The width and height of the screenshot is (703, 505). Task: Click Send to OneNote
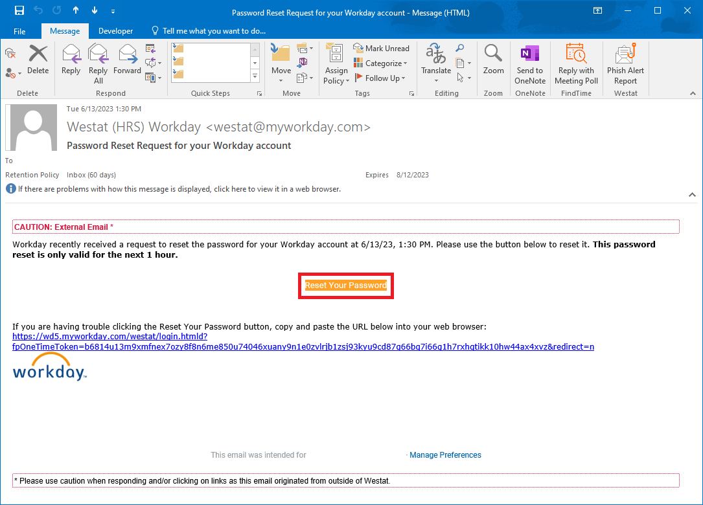(x=530, y=64)
